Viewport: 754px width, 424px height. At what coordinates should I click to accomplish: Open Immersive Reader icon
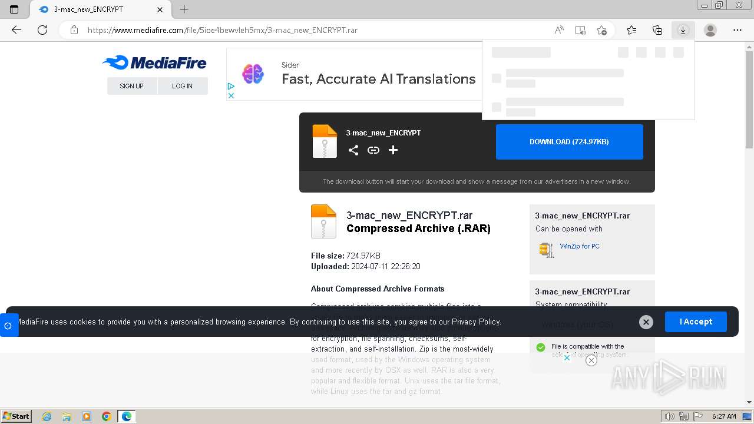click(x=580, y=30)
